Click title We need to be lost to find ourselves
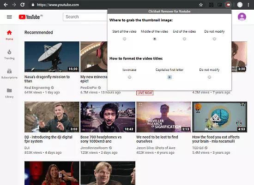 (157, 139)
